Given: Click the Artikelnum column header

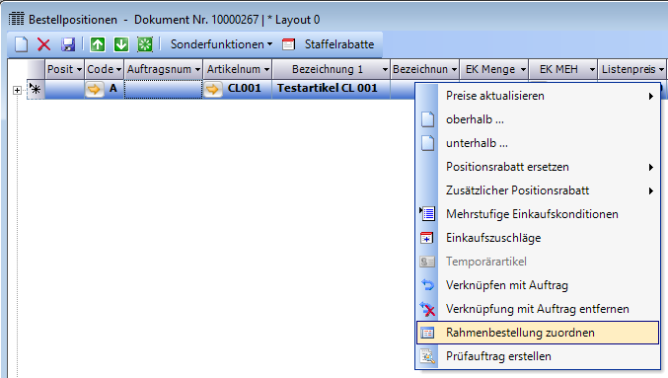Looking at the screenshot, I should (237, 69).
